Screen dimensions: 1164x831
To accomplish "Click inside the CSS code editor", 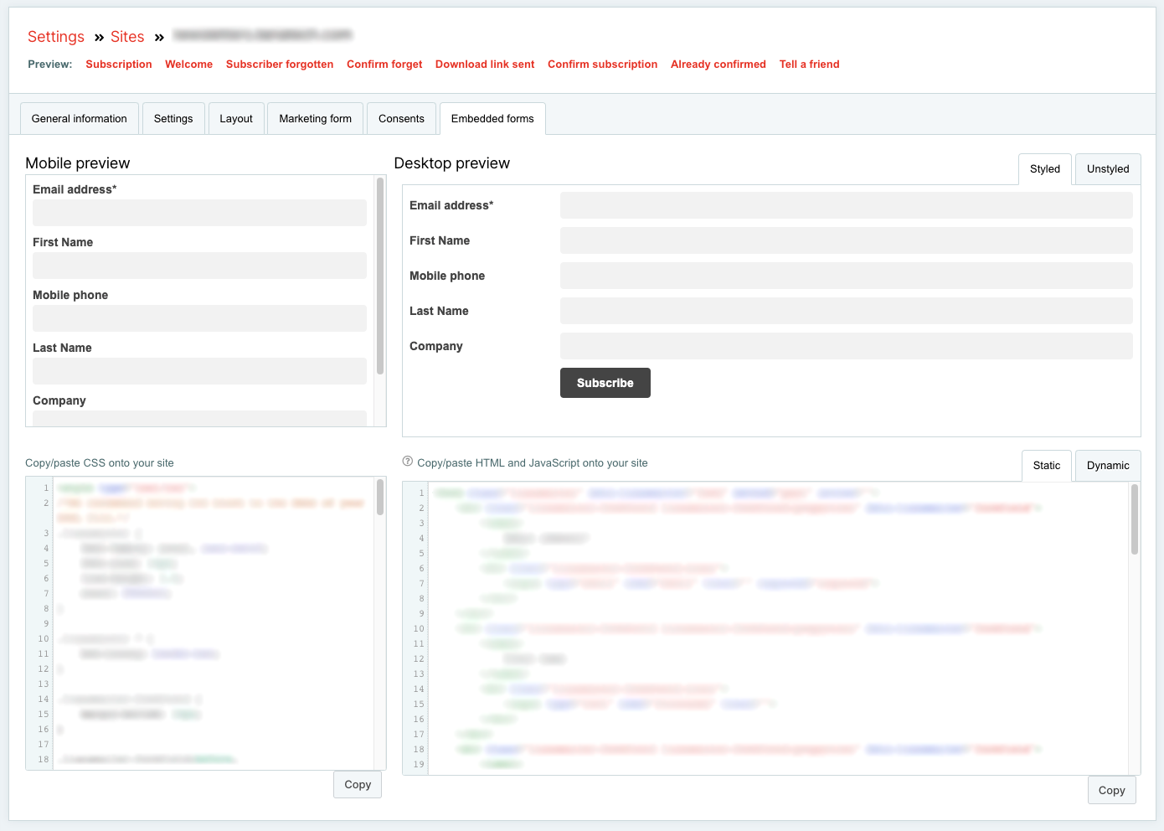I will (x=214, y=622).
